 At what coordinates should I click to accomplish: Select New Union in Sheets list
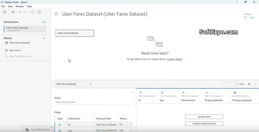pos(15,50)
